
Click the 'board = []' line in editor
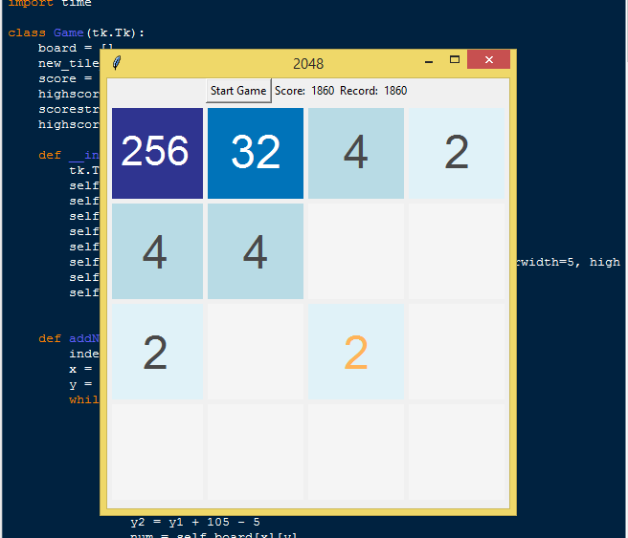76,48
